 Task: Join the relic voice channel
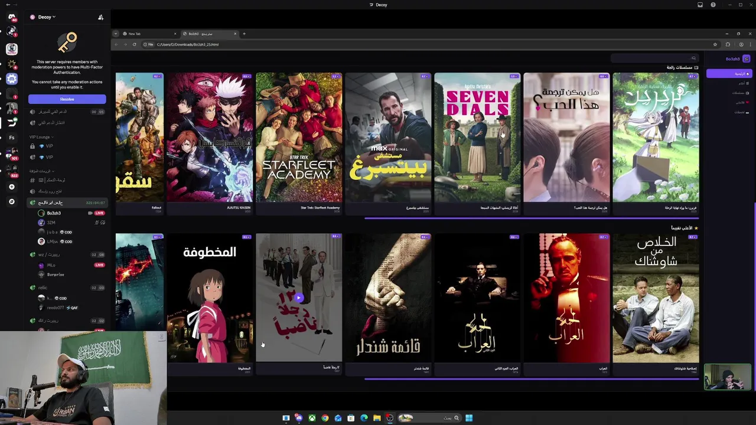pyautogui.click(x=67, y=287)
